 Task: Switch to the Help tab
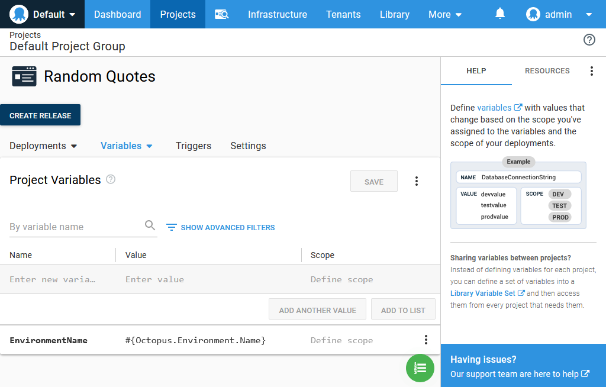click(476, 71)
